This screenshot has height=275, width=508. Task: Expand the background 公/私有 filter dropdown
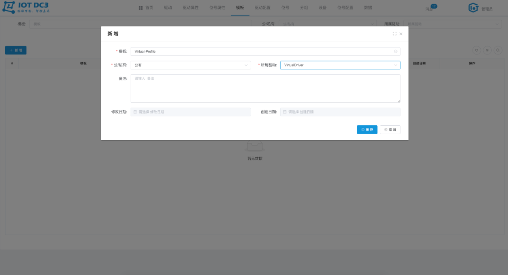coord(327,24)
